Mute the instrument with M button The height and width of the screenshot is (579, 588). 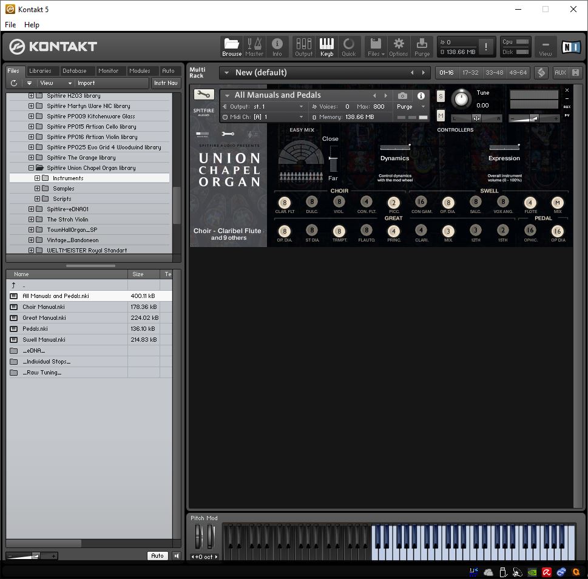tap(441, 116)
